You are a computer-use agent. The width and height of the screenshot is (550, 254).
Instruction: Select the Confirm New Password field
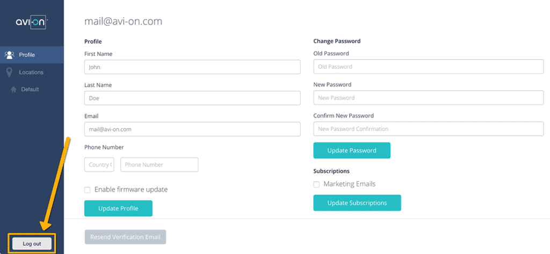tap(429, 129)
